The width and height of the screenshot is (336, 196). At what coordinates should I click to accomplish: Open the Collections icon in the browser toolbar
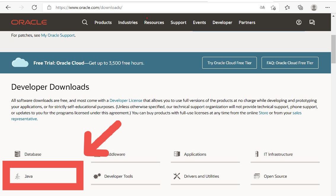pos(300,7)
